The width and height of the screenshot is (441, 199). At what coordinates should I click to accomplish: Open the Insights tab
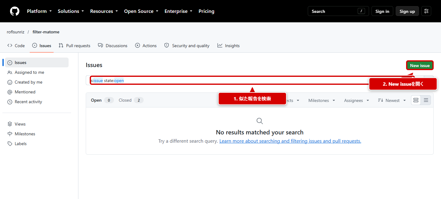click(228, 46)
